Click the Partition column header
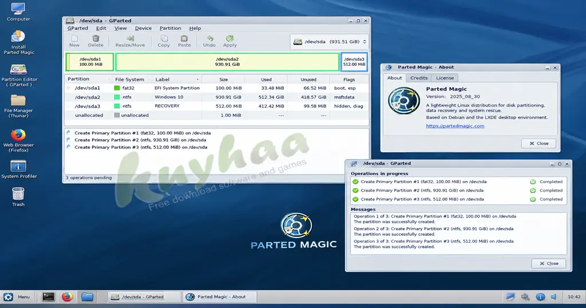The image size is (586, 308). [88, 79]
